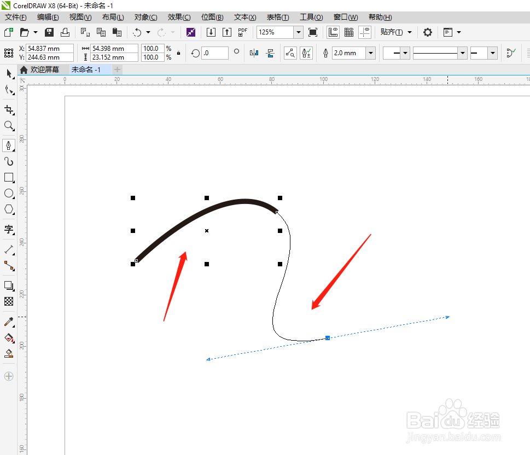Expand the application launcher dropdown arrow
530x455 pixels.
[459, 32]
